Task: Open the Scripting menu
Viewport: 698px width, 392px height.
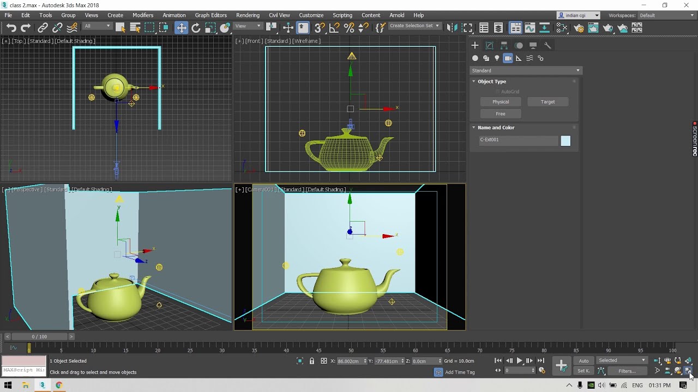Action: 342,15
